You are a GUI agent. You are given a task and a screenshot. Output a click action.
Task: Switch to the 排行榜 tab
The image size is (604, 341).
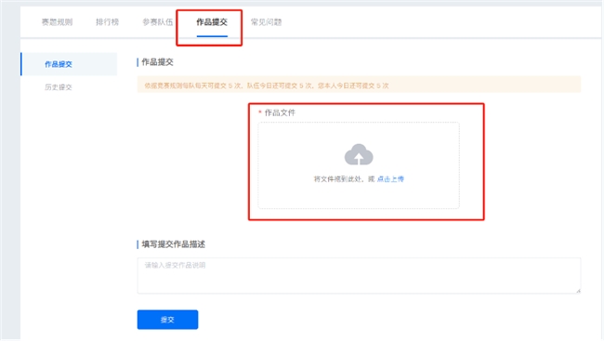point(107,22)
